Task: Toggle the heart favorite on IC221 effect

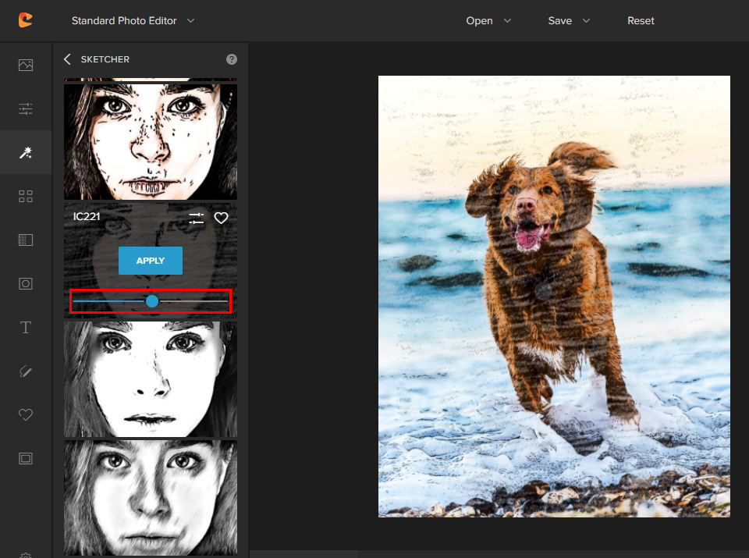Action: pos(222,219)
